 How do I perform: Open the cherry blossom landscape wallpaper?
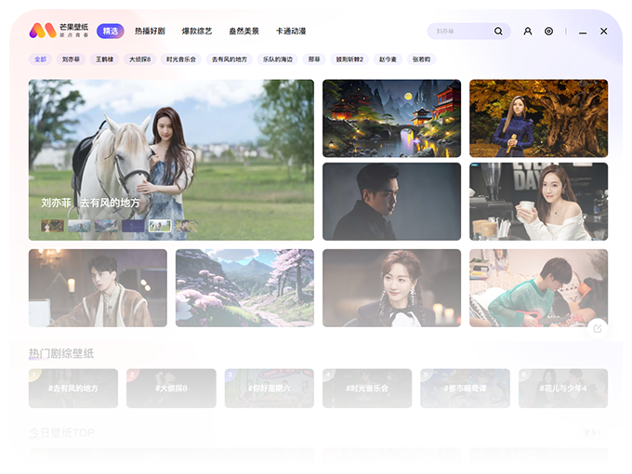pyautogui.click(x=244, y=287)
